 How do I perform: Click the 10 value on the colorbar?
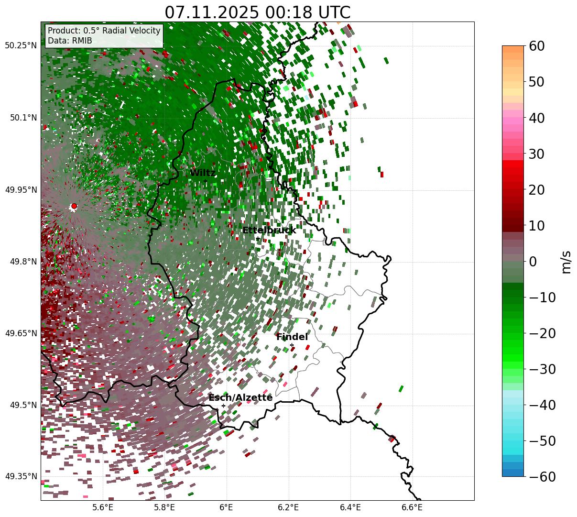pos(537,225)
